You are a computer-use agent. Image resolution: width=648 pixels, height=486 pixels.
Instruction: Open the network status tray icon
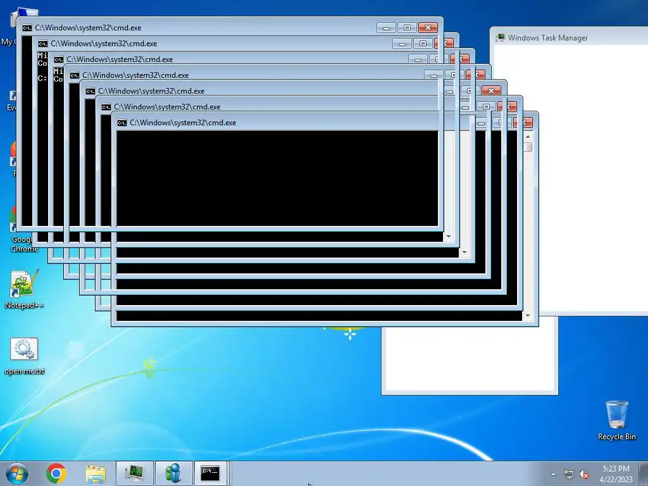tap(569, 475)
